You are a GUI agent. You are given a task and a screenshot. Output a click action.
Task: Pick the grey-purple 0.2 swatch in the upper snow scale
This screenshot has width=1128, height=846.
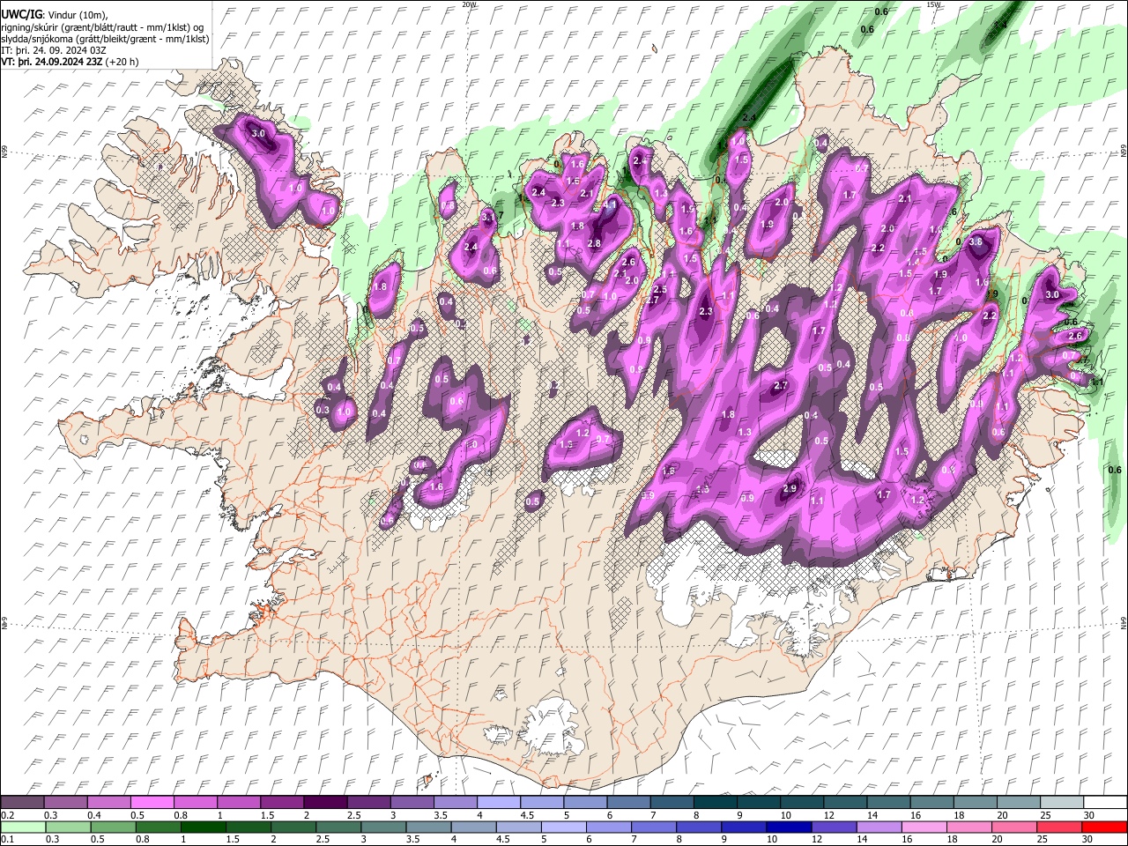[x=22, y=803]
